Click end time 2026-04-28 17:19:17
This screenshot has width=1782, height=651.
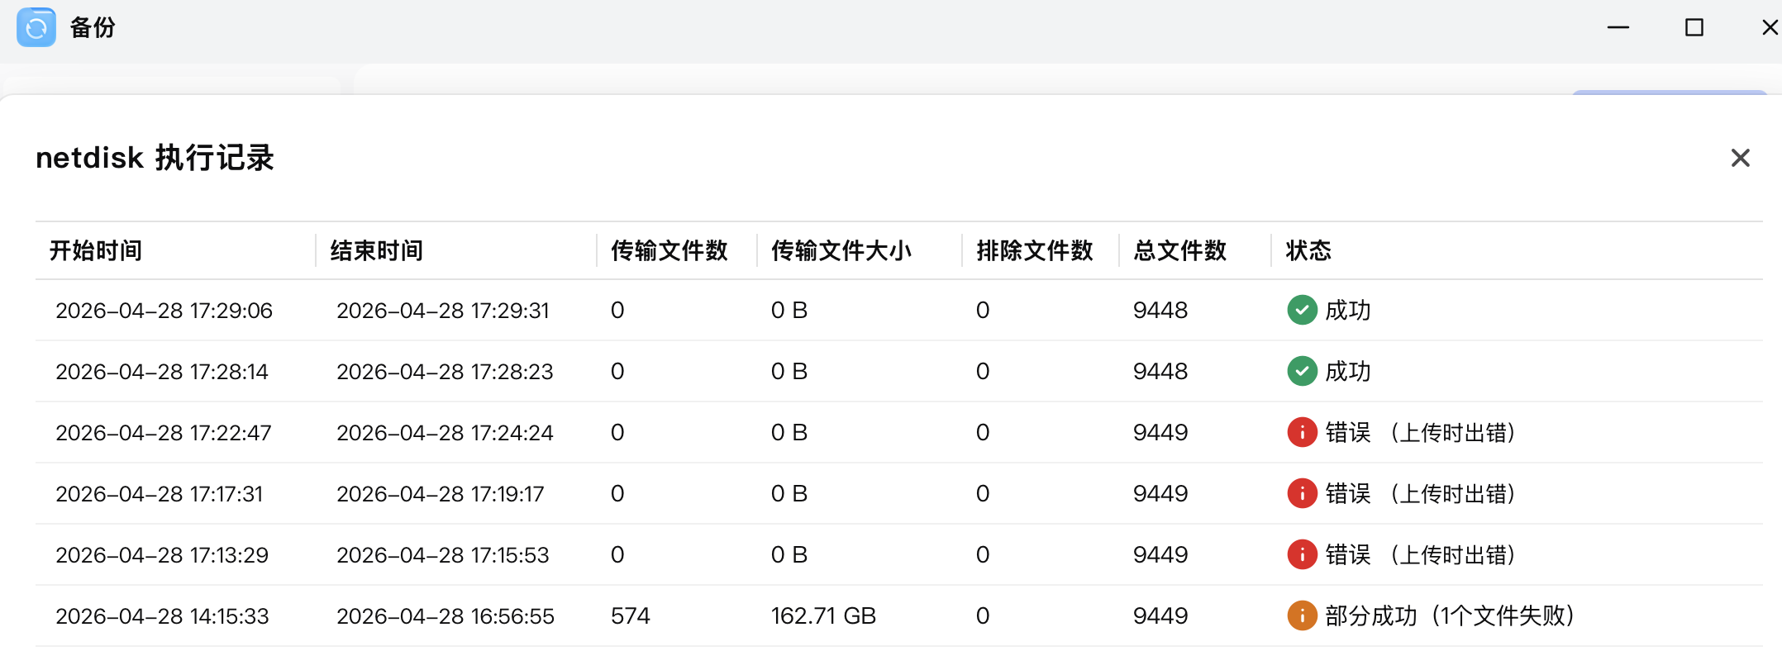pyautogui.click(x=441, y=494)
